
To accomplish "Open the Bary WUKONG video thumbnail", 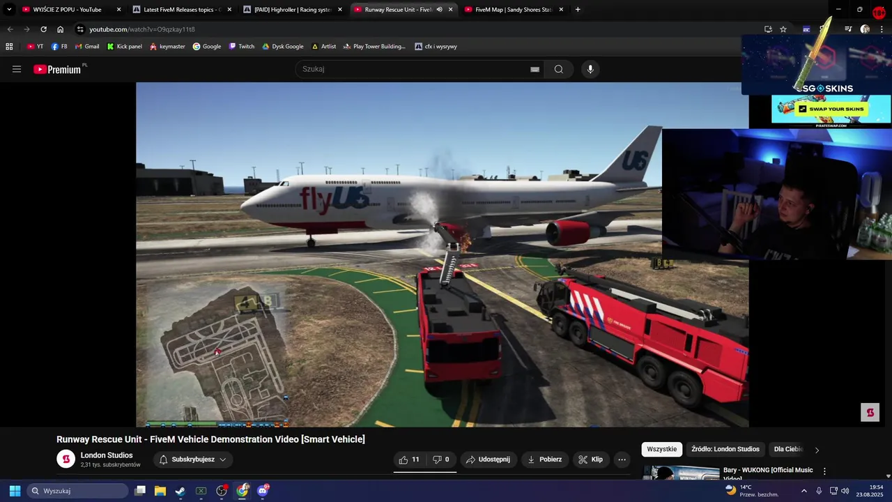I will [x=681, y=472].
